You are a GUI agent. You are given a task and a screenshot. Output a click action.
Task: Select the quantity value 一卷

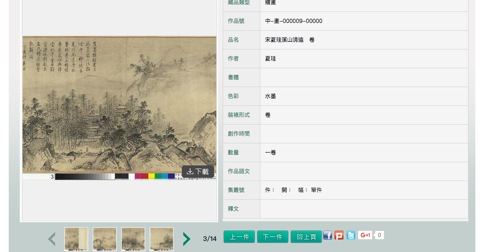click(x=271, y=153)
